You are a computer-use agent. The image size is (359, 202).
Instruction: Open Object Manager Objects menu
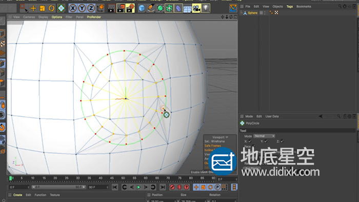[277, 6]
